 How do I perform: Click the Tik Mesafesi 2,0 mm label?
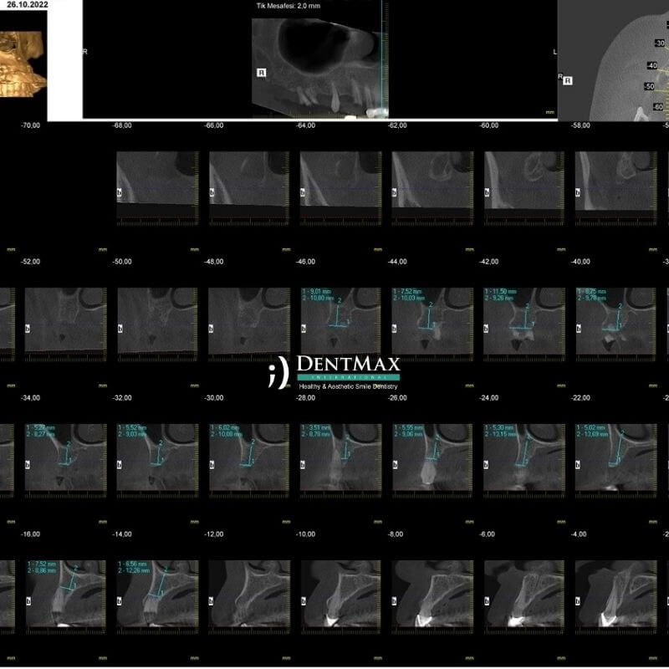(x=287, y=6)
